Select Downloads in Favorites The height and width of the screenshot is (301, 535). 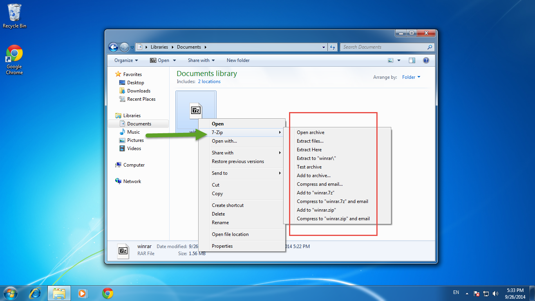[x=139, y=91]
